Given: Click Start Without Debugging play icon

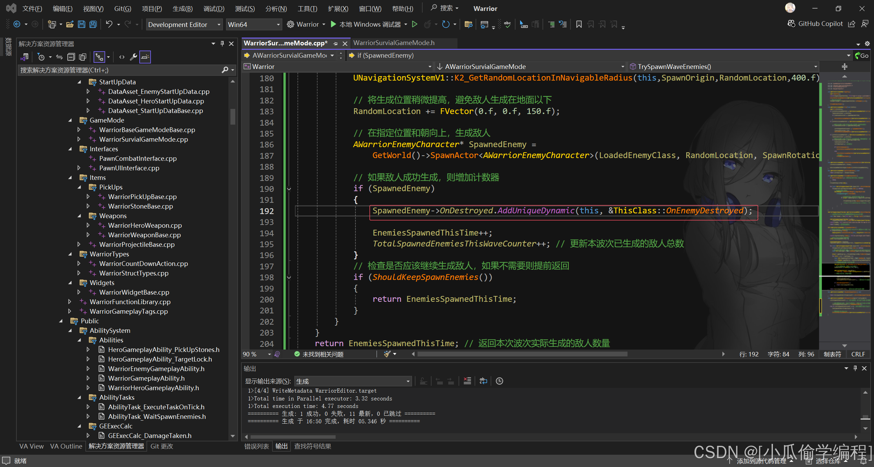Looking at the screenshot, I should pos(414,24).
